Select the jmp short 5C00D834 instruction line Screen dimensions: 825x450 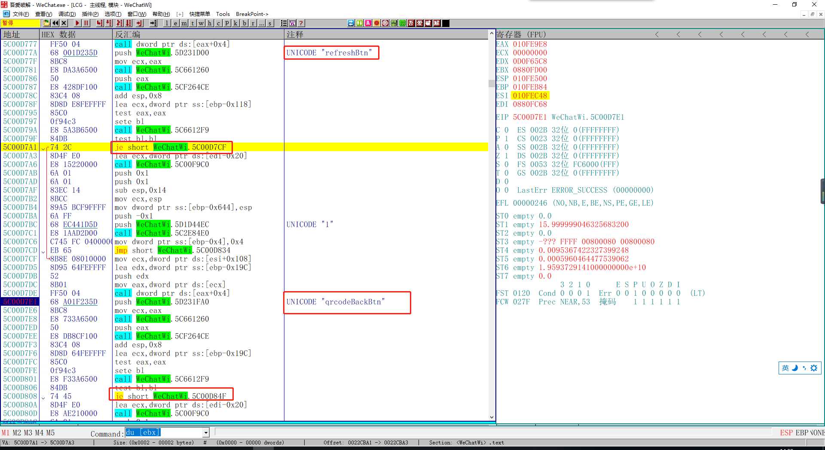pyautogui.click(x=172, y=250)
